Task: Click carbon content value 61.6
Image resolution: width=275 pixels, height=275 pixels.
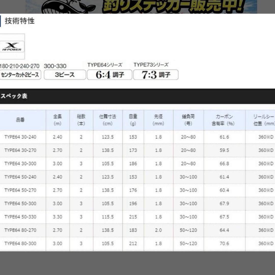Action: point(224,137)
